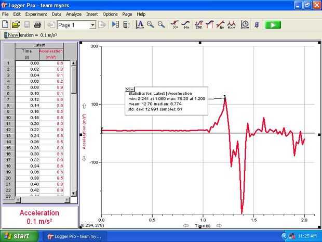The height and width of the screenshot is (242, 322).
Task: Open the Insert menu
Action: (x=92, y=14)
